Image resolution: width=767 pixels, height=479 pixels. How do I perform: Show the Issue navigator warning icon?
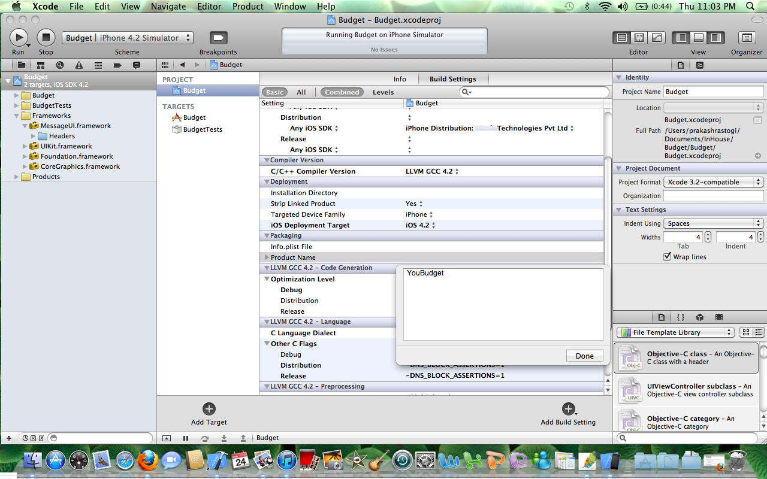[79, 65]
